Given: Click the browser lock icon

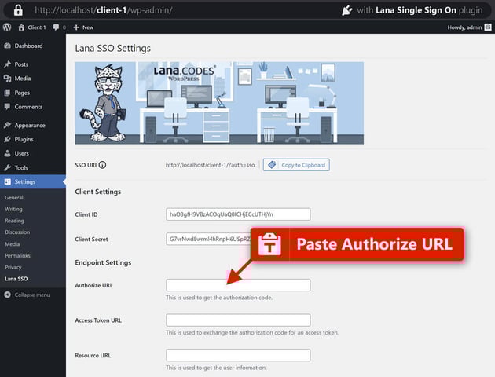Looking at the screenshot, I should (x=18, y=10).
